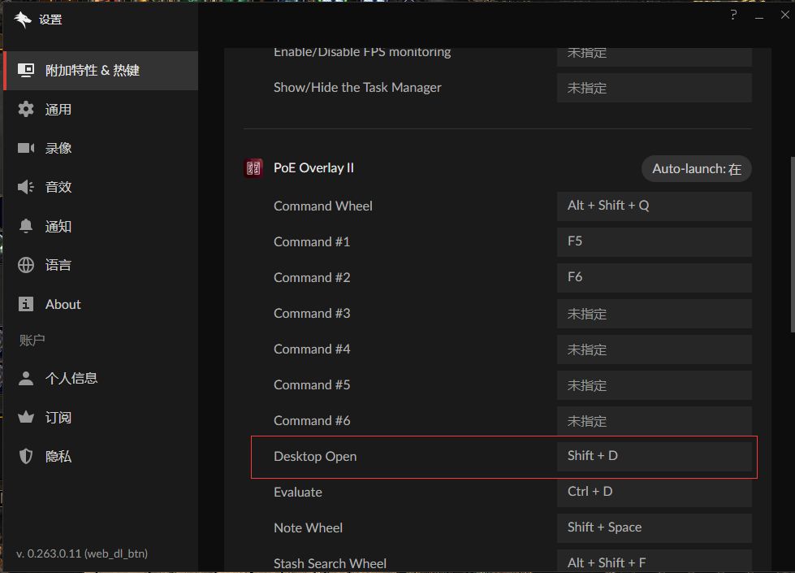This screenshot has width=795, height=573.
Task: Change the Desktop Open shortcut Shift+D
Action: tap(654, 455)
